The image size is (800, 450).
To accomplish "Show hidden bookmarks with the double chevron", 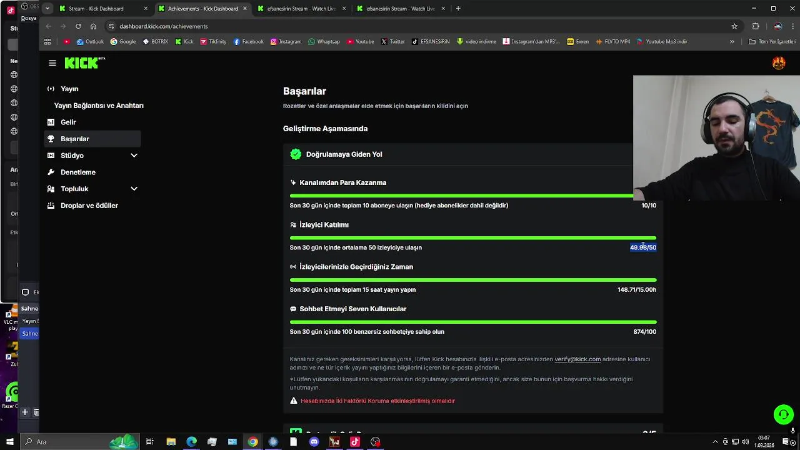I will point(732,42).
